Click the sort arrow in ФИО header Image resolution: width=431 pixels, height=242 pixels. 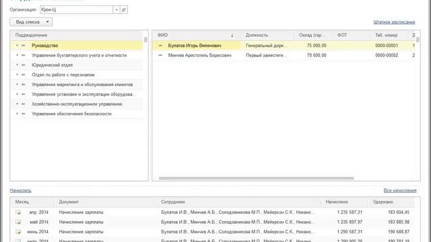click(232, 35)
